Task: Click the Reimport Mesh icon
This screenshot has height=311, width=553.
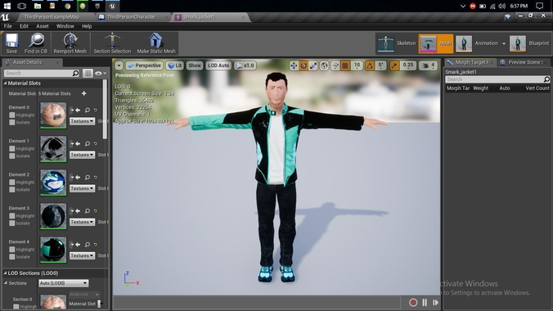Action: point(70,40)
